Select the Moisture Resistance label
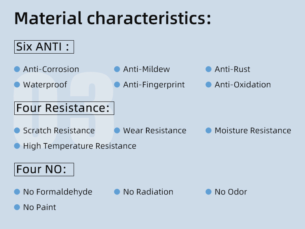The height and width of the screenshot is (229, 305). coord(253,130)
